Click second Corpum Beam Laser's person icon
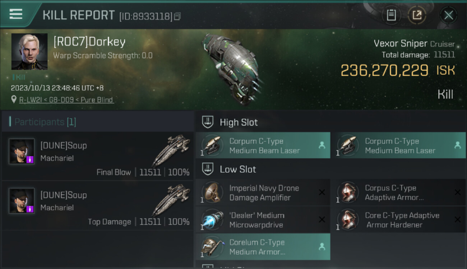The height and width of the screenshot is (269, 467). (x=457, y=145)
